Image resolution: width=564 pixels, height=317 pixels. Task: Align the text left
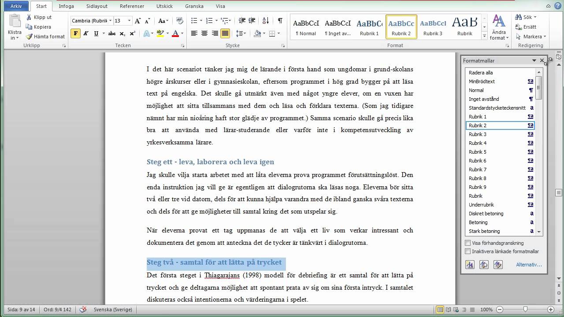(x=194, y=33)
